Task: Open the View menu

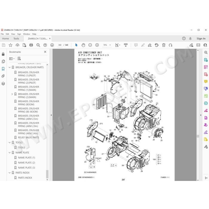Action: pyautogui.click(x=13, y=34)
